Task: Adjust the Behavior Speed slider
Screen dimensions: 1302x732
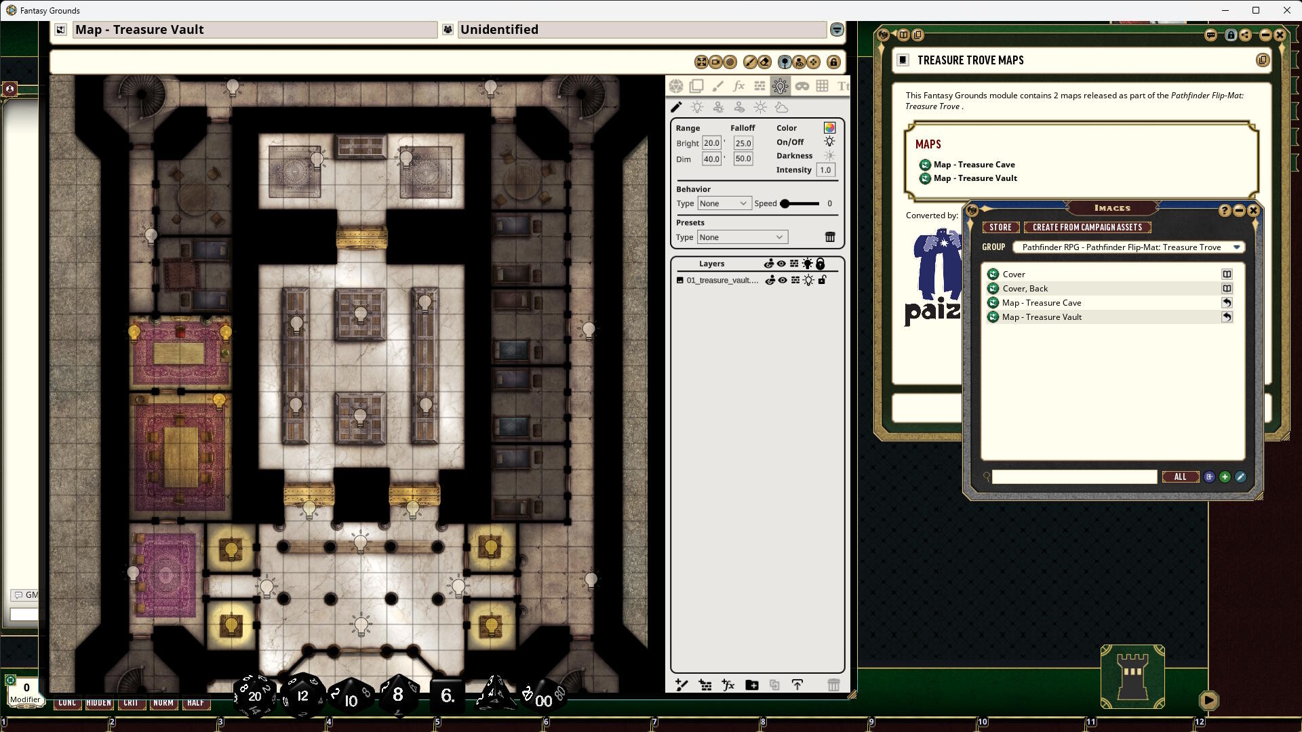Action: pos(800,203)
